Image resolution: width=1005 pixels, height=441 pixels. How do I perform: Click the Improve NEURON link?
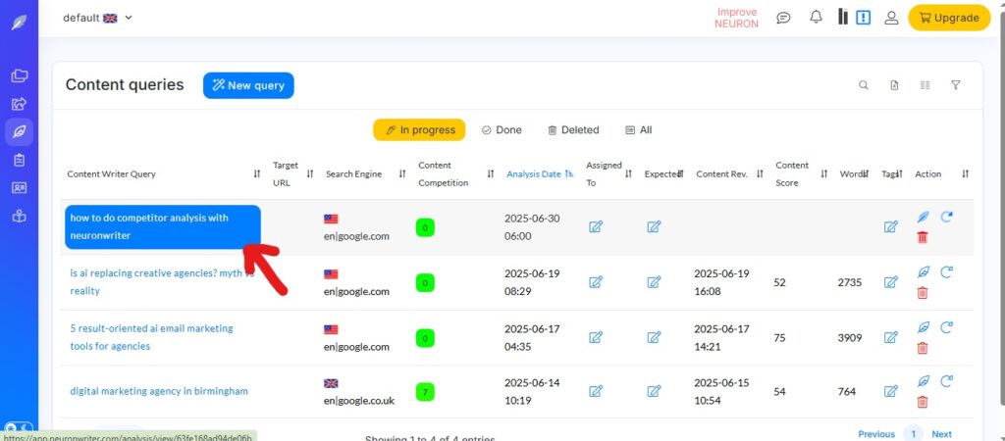click(736, 18)
